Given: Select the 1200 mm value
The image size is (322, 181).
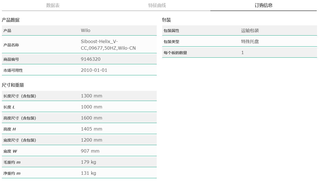Looking at the screenshot, I should pos(91,140).
